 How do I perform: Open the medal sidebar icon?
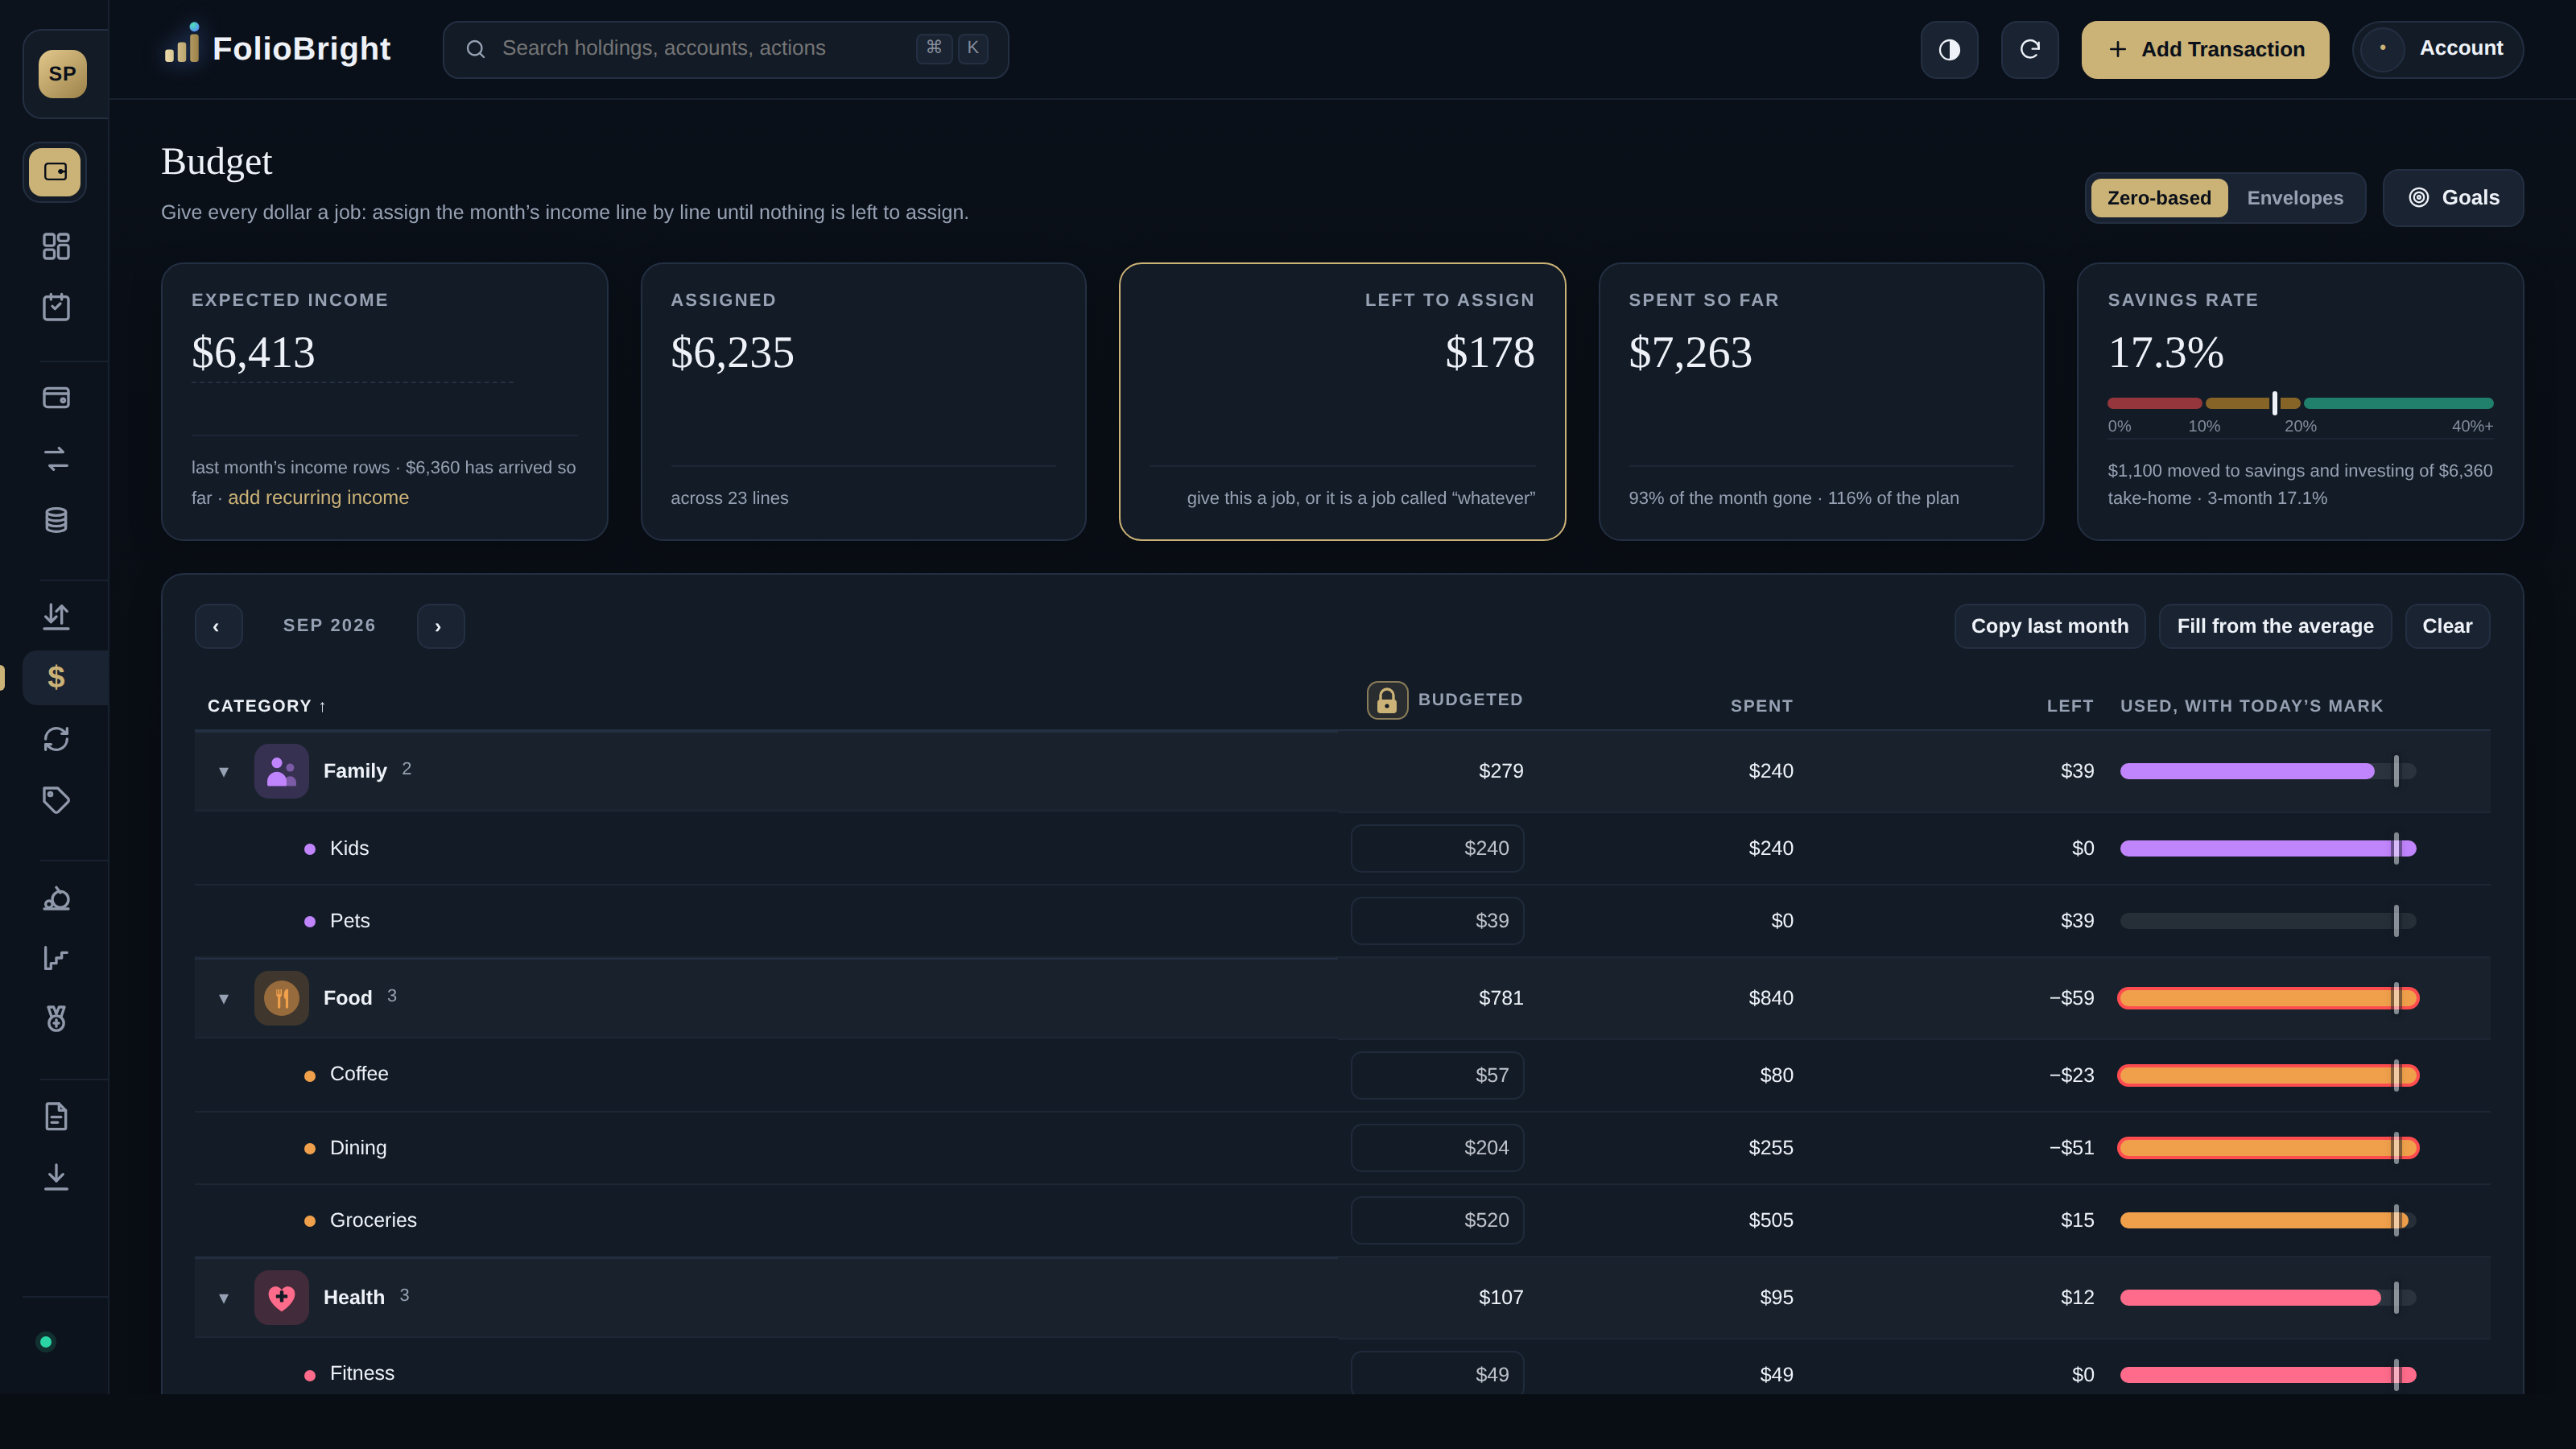56,1019
